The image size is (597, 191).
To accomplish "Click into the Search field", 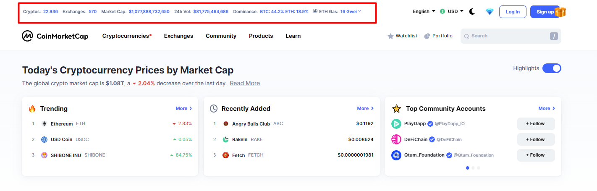I will pyautogui.click(x=511, y=36).
